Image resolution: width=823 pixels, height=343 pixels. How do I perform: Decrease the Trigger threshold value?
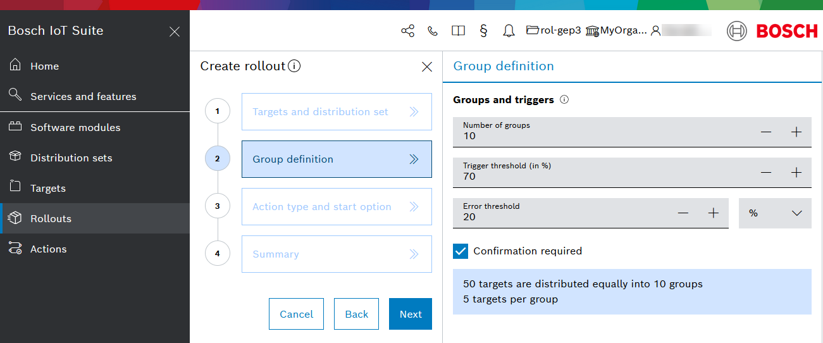(766, 173)
